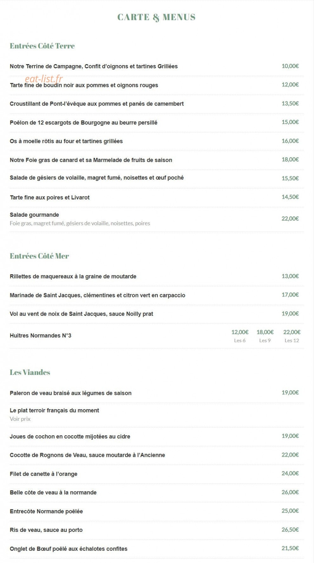Click Tarte fine de boudin noir
Viewport: 314px width, 563px height.
click(84, 85)
